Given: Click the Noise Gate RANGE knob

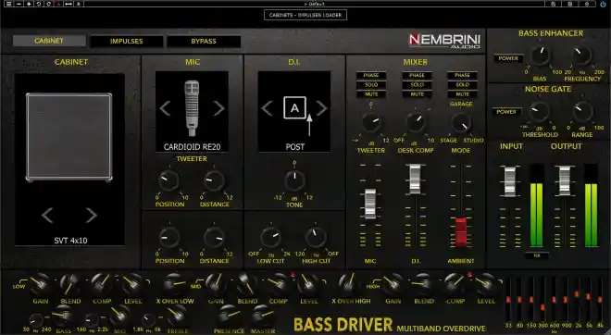Looking at the screenshot, I should coord(582,112).
